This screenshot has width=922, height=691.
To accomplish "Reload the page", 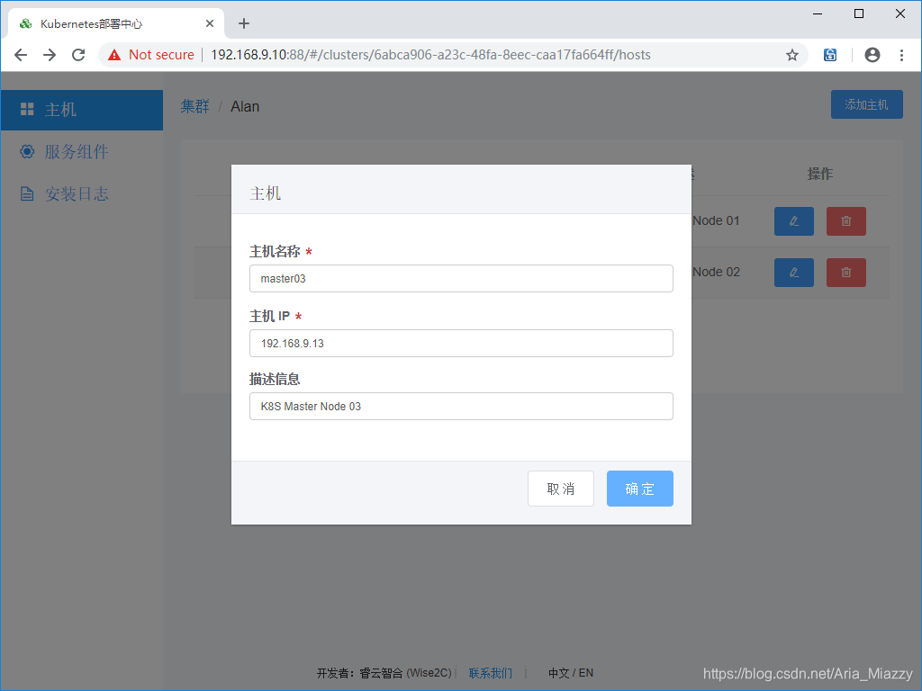I will coord(78,55).
